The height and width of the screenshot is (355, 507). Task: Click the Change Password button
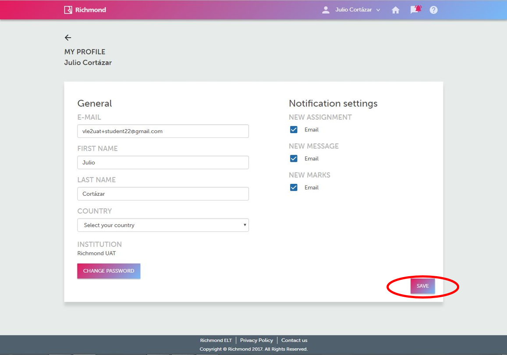[x=109, y=271]
